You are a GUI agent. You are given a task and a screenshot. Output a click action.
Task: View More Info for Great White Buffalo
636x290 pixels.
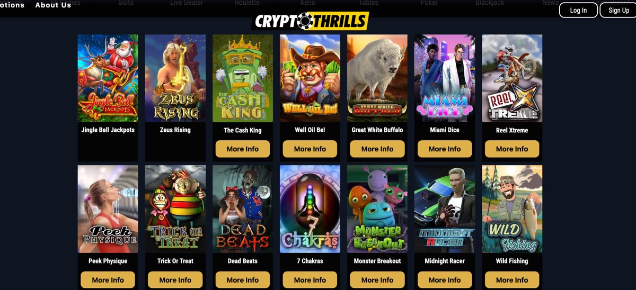(x=377, y=149)
